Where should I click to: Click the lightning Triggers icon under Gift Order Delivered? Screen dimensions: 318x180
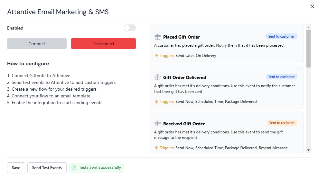point(156,102)
